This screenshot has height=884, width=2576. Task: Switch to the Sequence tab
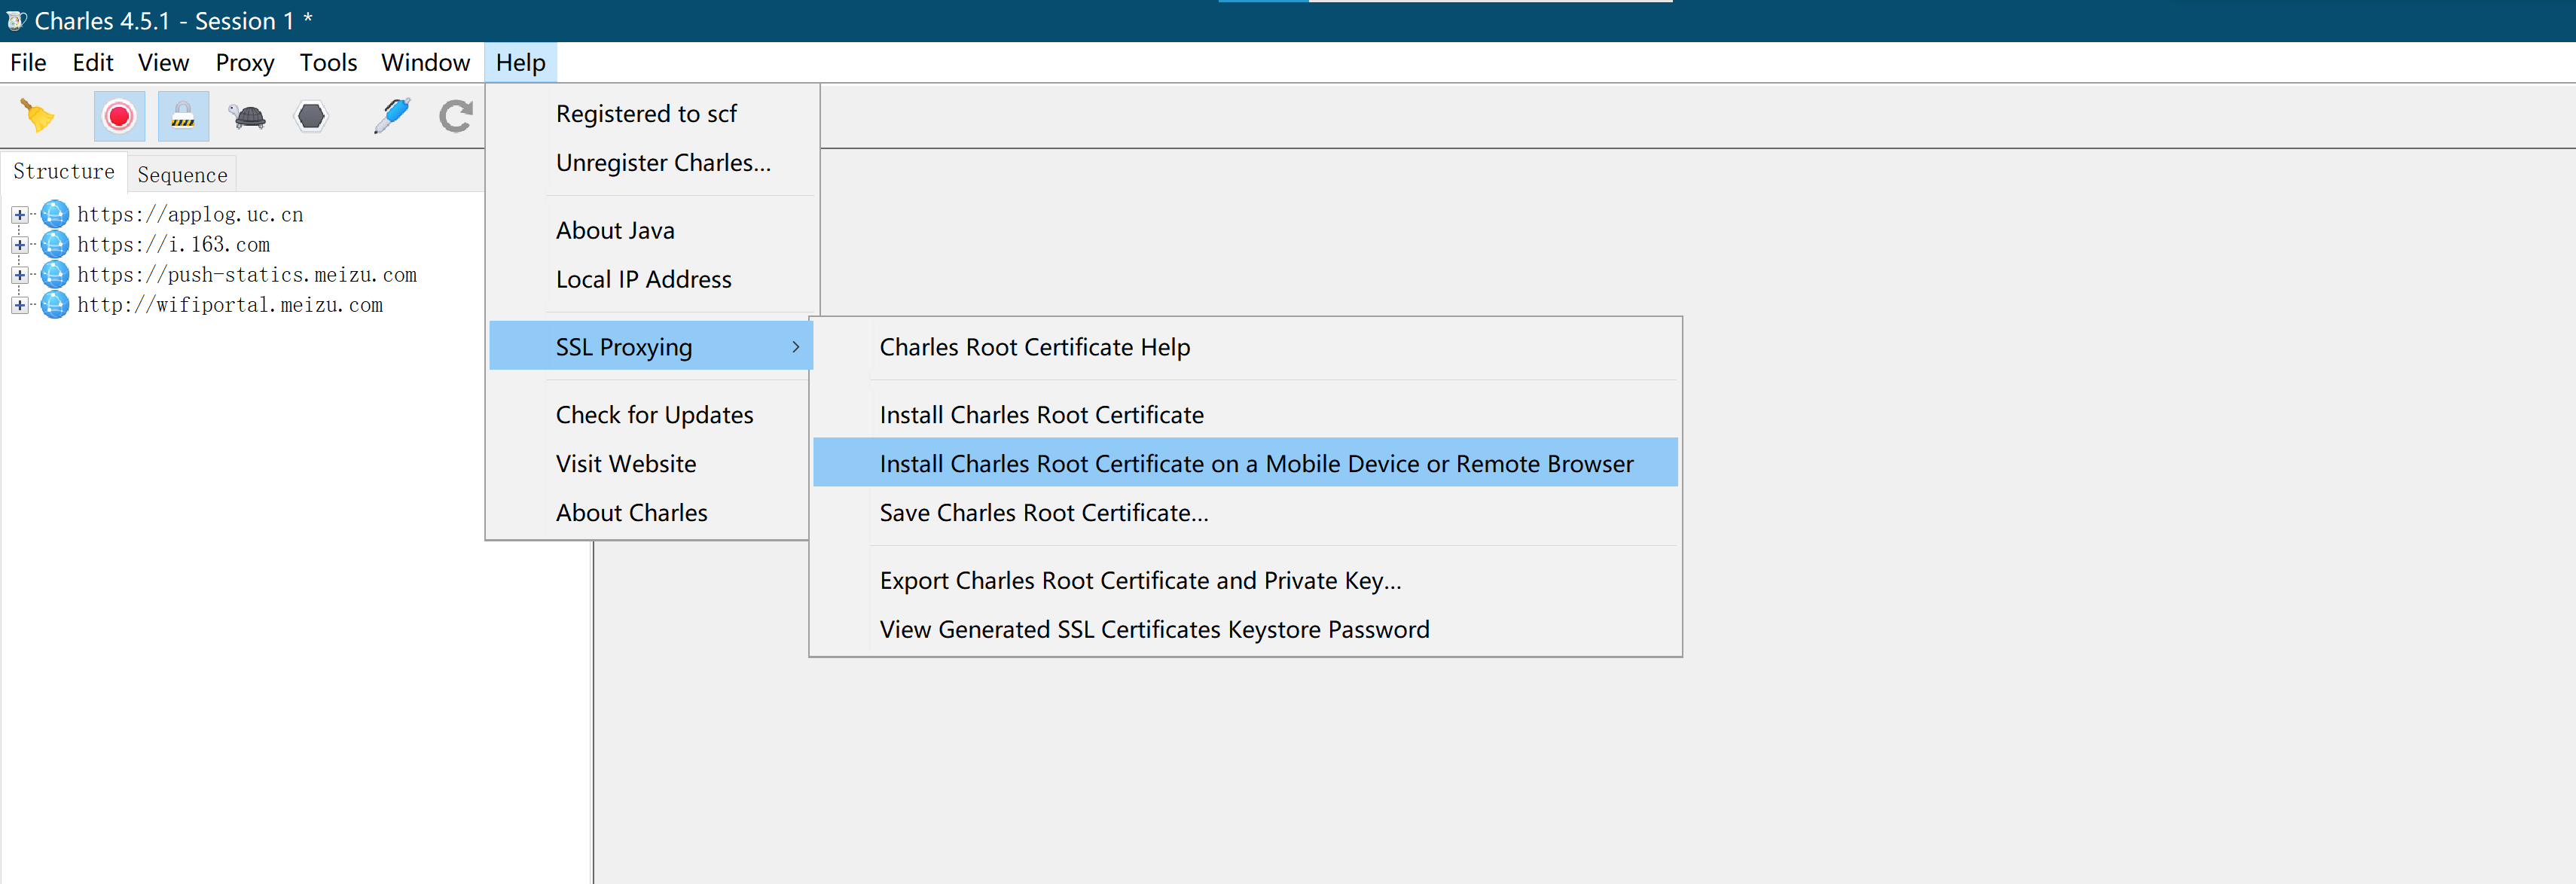pyautogui.click(x=182, y=175)
